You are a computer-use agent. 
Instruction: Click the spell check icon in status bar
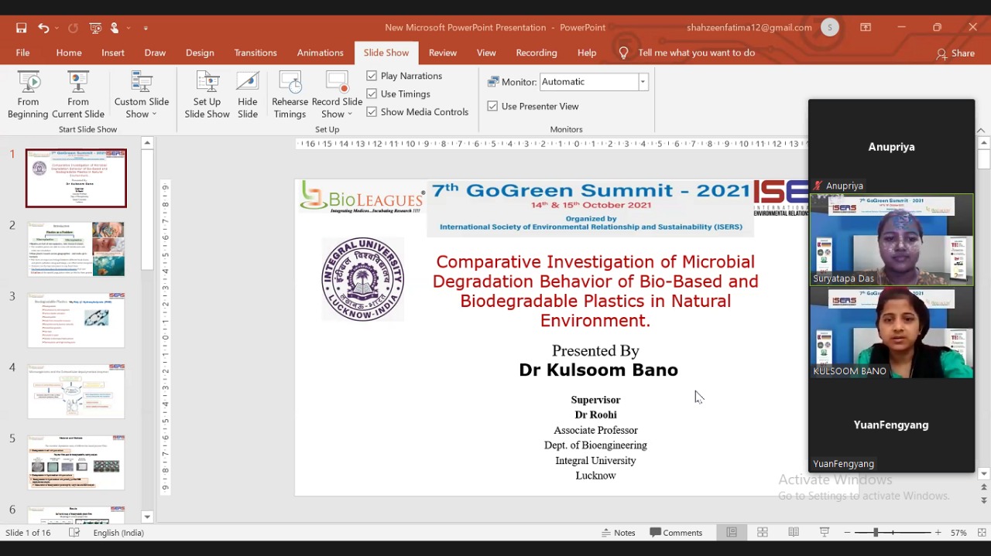point(74,533)
